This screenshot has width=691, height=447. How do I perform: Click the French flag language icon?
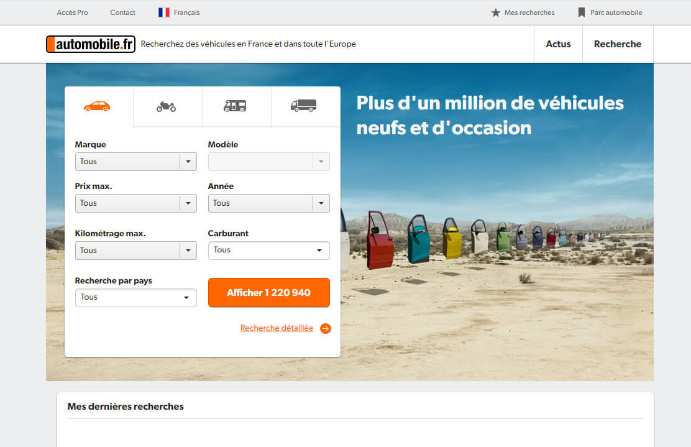pos(164,12)
